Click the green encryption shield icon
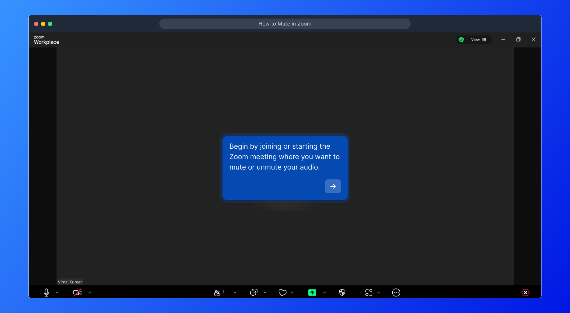The width and height of the screenshot is (570, 313). tap(461, 40)
